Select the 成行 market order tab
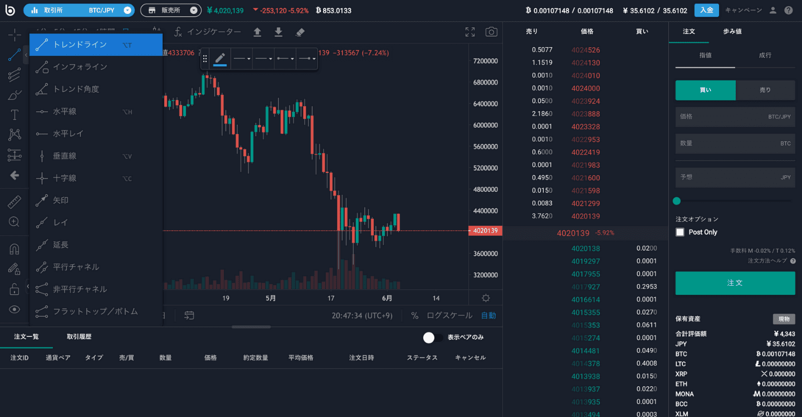The height and width of the screenshot is (417, 802). click(765, 55)
